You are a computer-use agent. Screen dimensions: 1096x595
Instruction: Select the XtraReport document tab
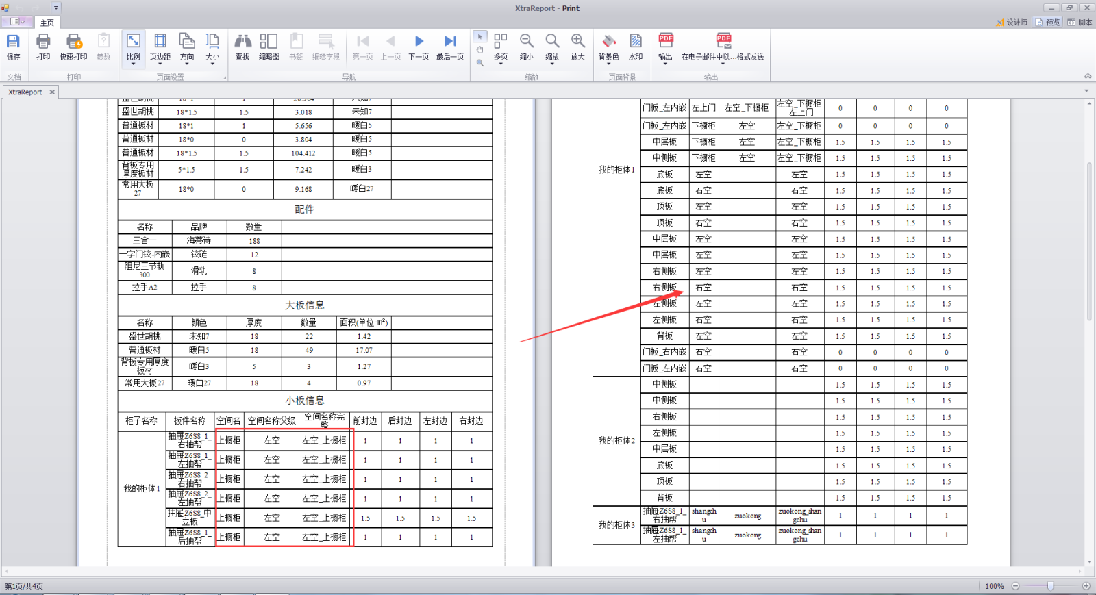[x=25, y=92]
